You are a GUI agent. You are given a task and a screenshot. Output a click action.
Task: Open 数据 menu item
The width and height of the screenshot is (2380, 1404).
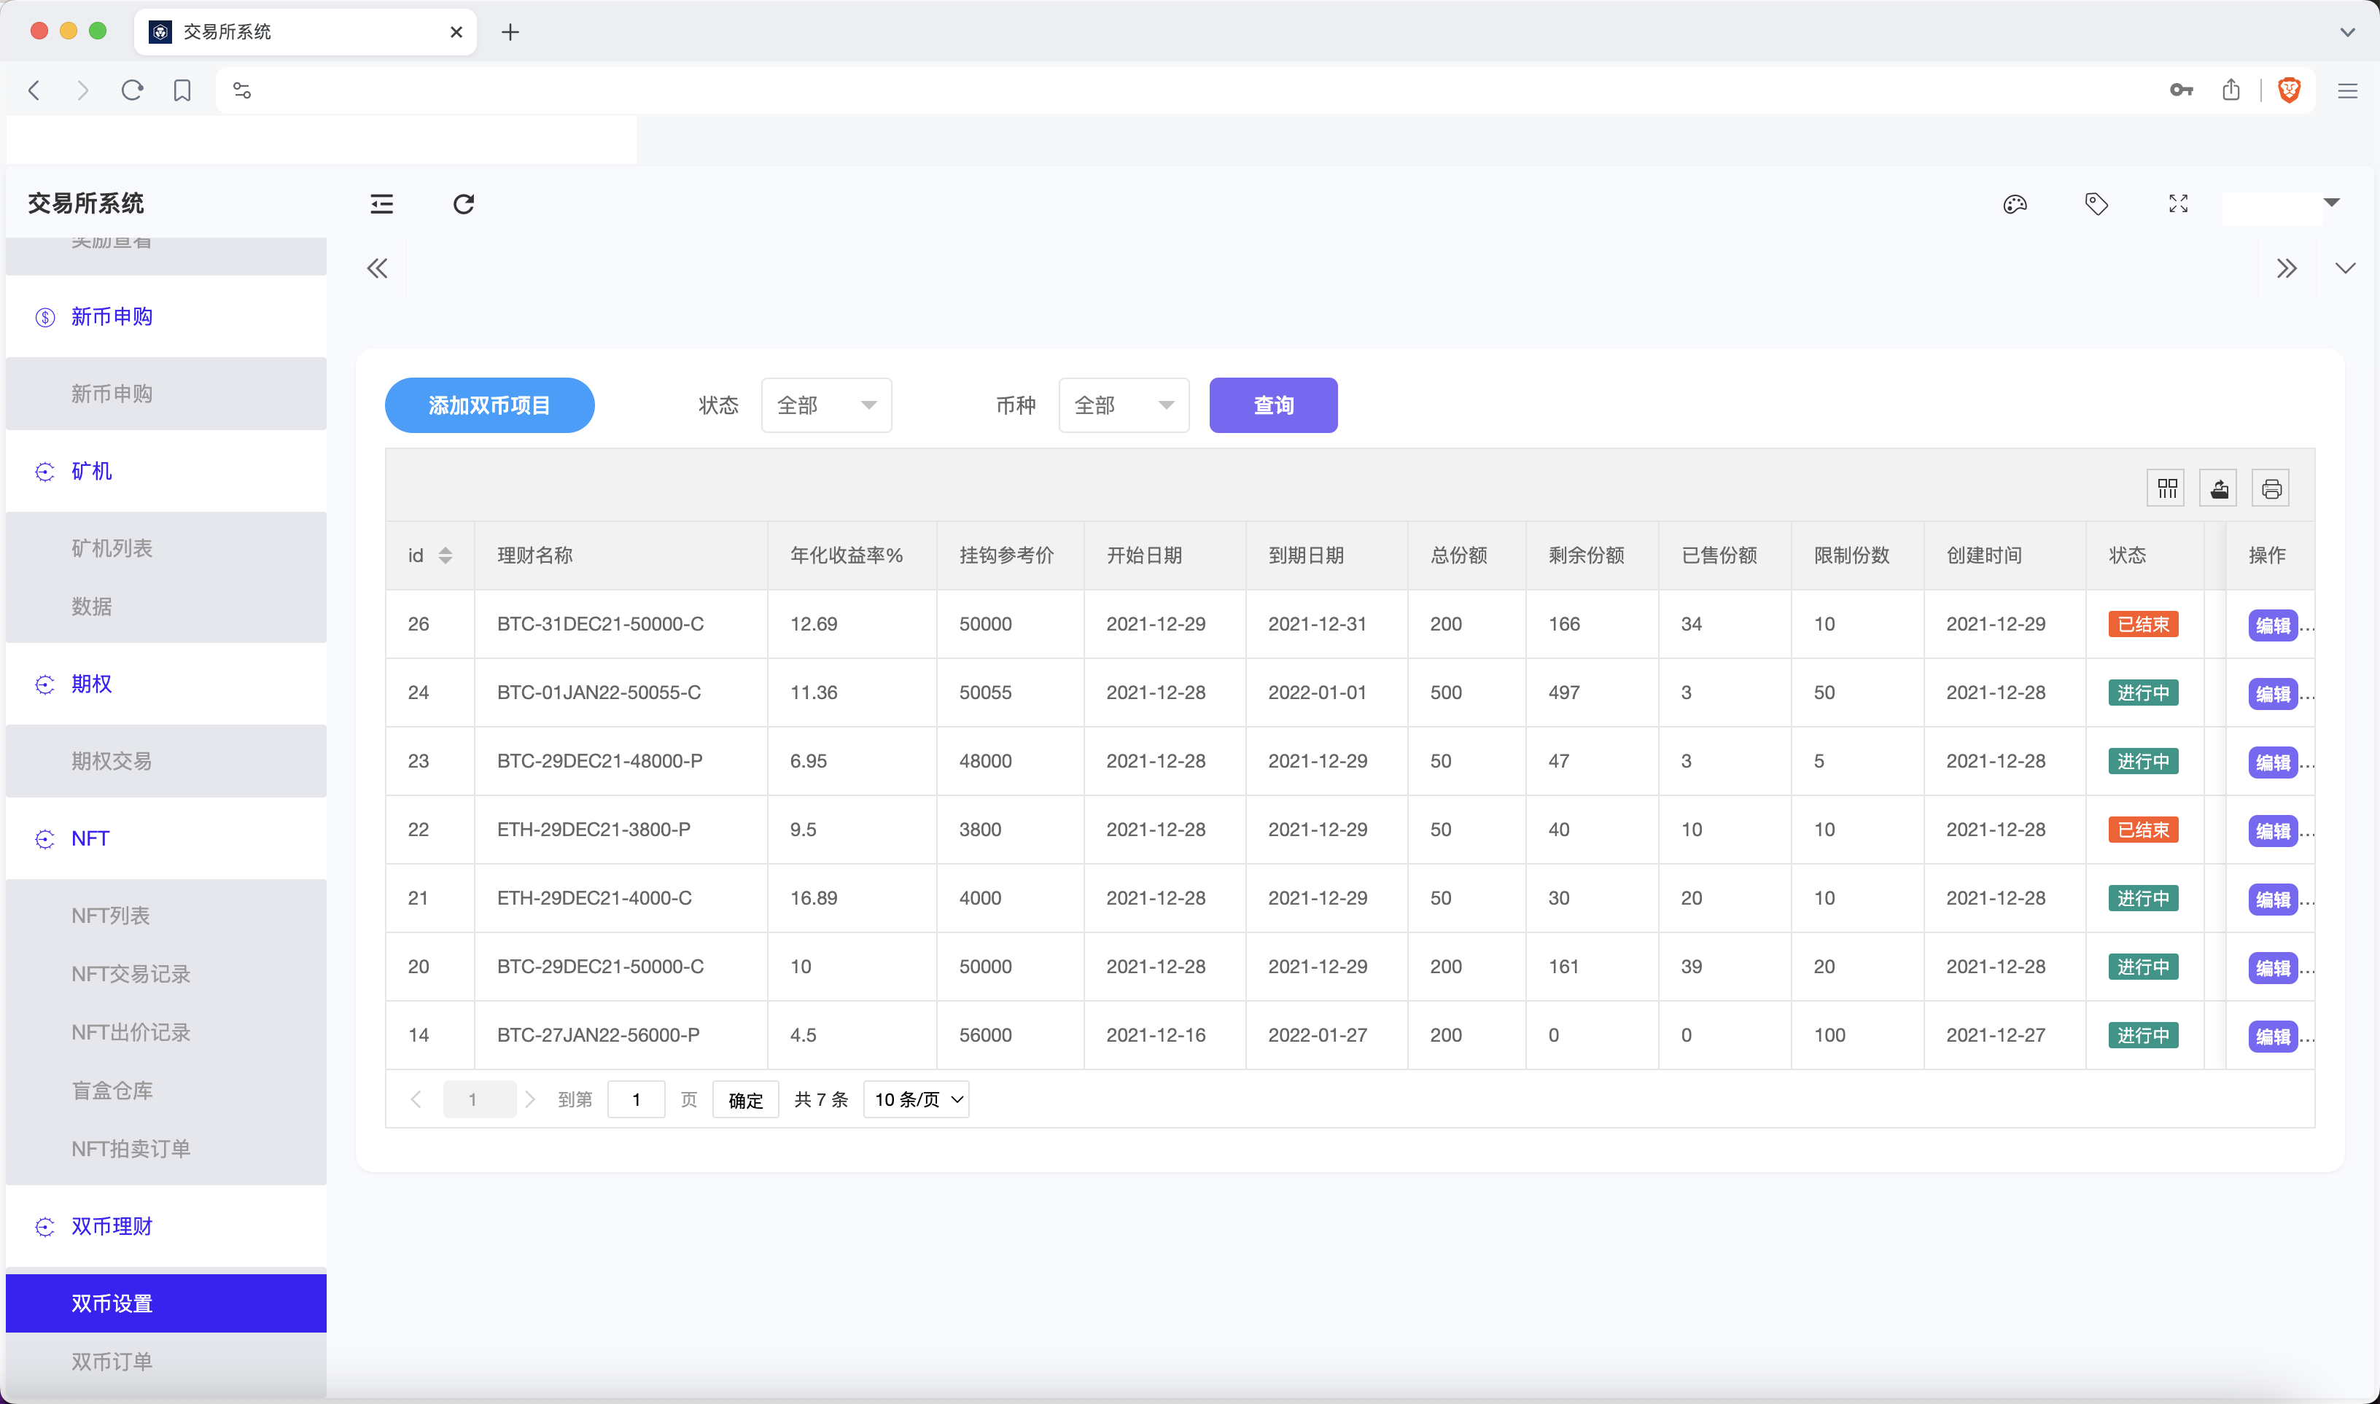[166, 607]
